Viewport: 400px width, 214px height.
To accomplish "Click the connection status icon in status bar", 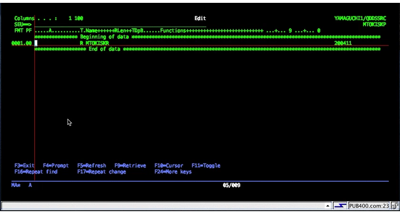I will pos(340,205).
